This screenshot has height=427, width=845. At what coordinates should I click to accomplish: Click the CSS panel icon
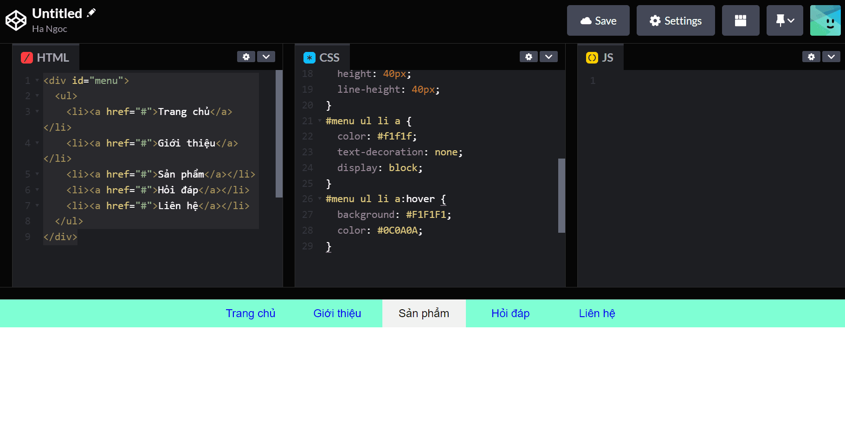(309, 57)
